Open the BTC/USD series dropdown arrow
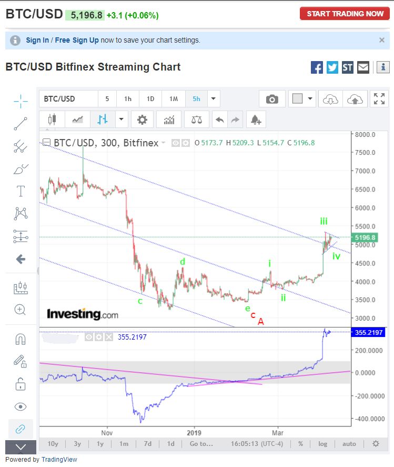 [x=164, y=143]
